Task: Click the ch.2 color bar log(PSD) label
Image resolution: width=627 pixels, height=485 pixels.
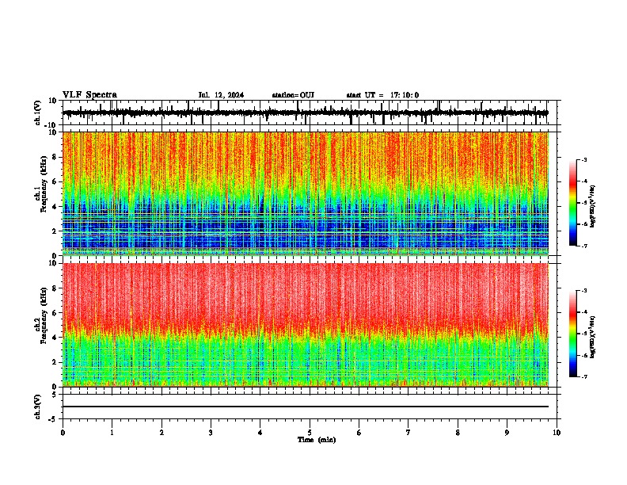Action: pos(593,337)
